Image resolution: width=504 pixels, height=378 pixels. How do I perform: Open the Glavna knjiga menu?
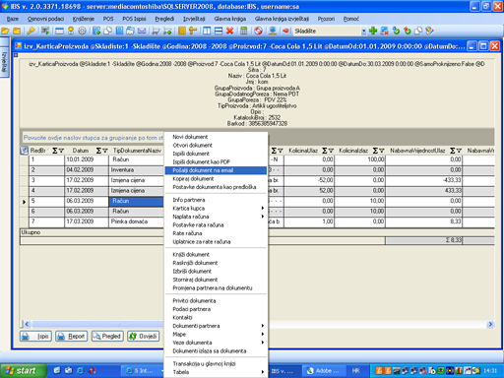point(230,19)
